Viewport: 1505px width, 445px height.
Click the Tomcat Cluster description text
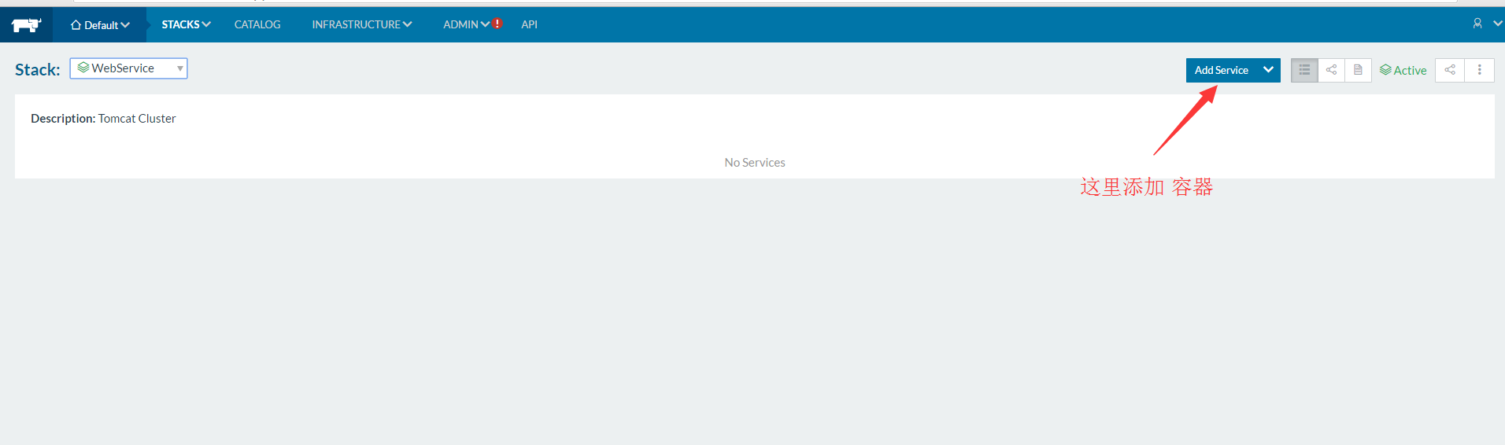click(x=137, y=119)
